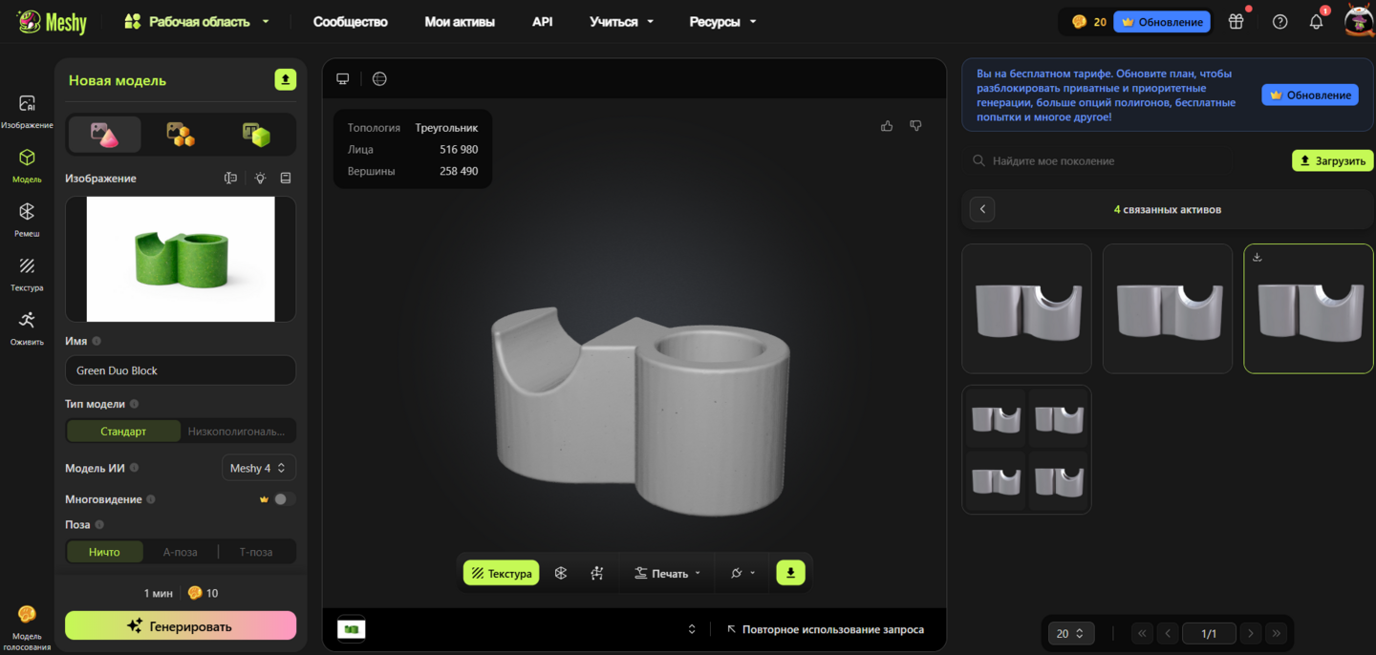
Task: Click the green Загрузить button
Action: pos(1333,160)
